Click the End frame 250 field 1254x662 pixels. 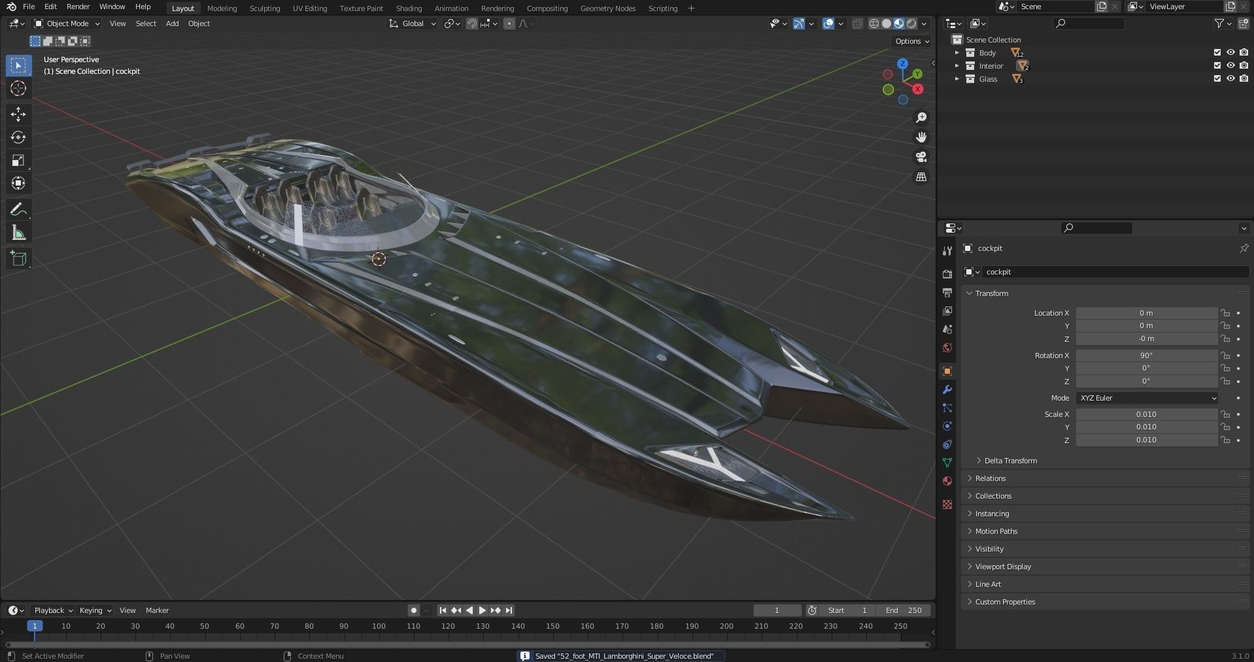coord(904,610)
